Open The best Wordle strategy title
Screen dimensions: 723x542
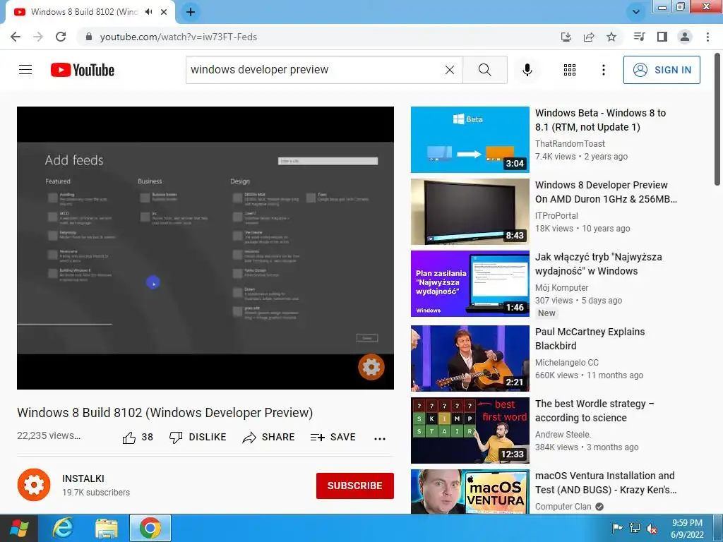[594, 410]
